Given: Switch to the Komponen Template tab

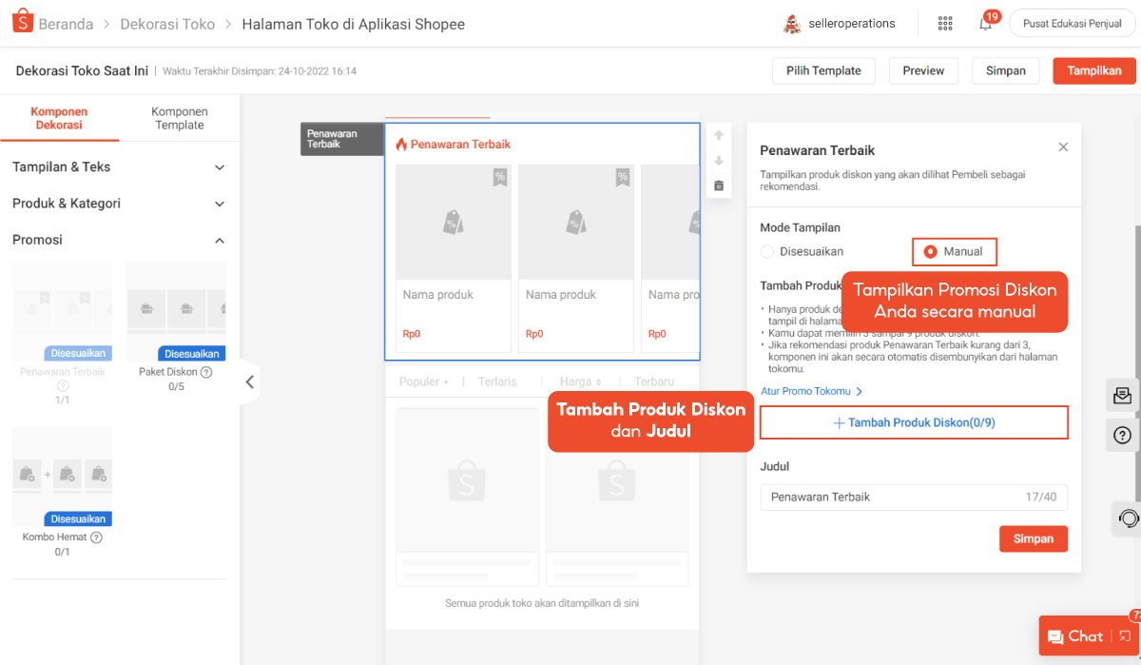Looking at the screenshot, I should click(179, 118).
